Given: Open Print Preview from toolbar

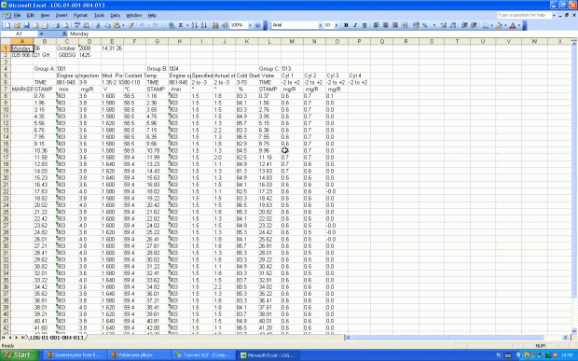Looking at the screenshot, I should click(65, 25).
